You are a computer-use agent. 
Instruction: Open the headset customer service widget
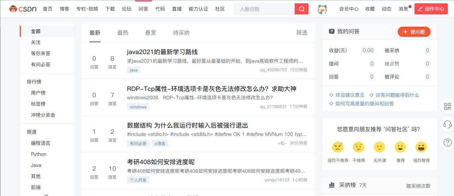[447, 124]
